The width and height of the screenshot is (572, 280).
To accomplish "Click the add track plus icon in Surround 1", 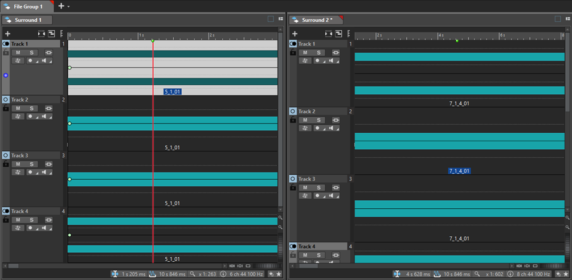I will (7, 34).
